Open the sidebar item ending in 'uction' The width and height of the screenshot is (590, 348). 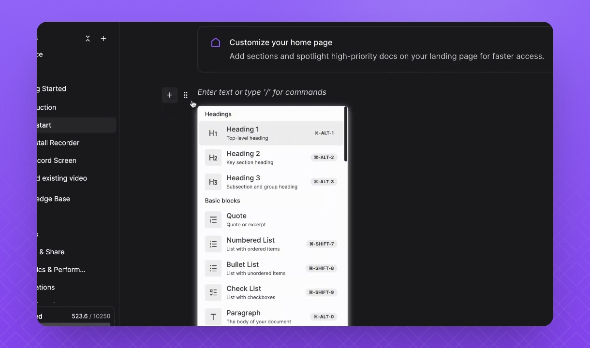click(47, 107)
